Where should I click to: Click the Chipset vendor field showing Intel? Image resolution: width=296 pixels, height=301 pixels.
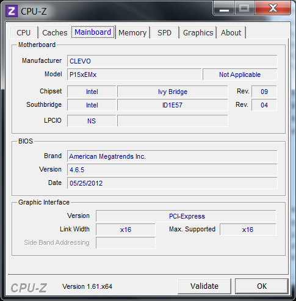pos(92,92)
